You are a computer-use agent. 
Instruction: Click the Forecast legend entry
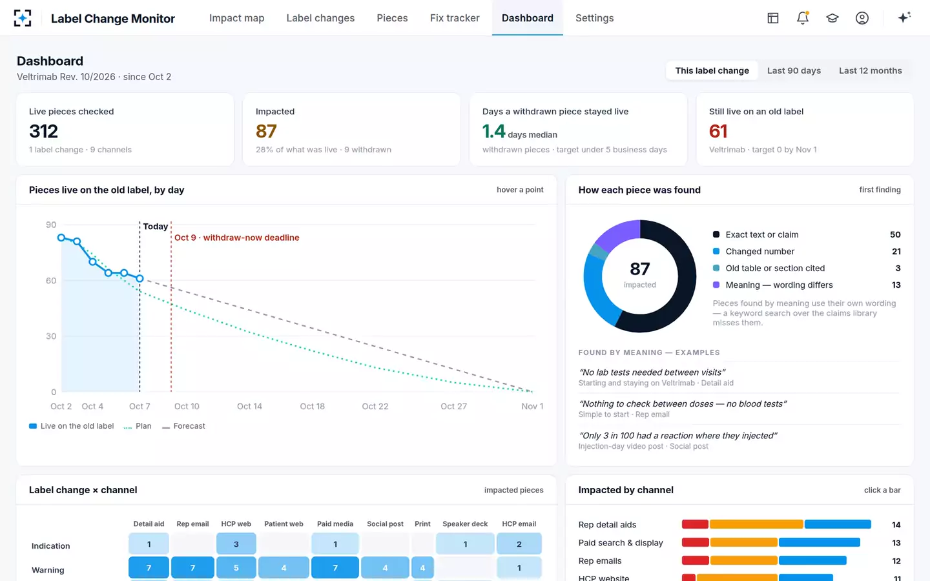click(184, 426)
